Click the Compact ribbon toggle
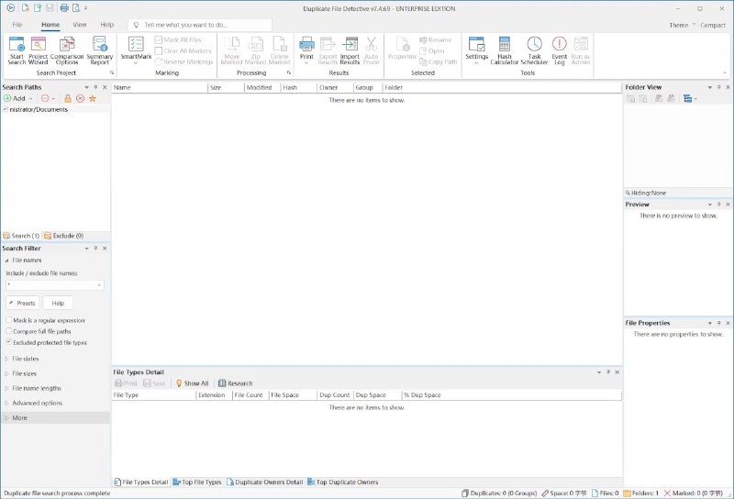The height and width of the screenshot is (499, 734). (x=713, y=26)
